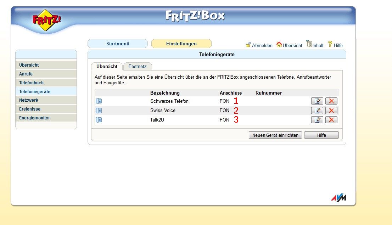392x225 pixels.
Task: Click the Hilfe button below the table
Action: [321, 135]
